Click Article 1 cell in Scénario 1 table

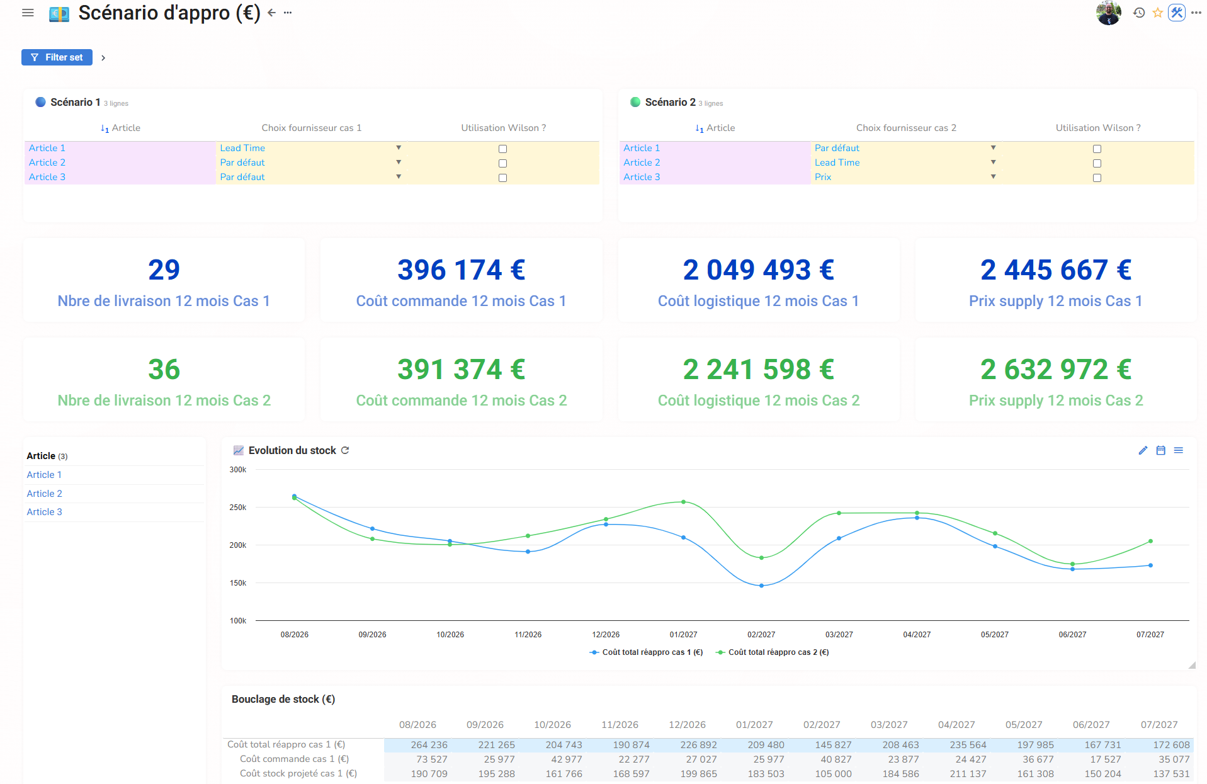pyautogui.click(x=120, y=148)
